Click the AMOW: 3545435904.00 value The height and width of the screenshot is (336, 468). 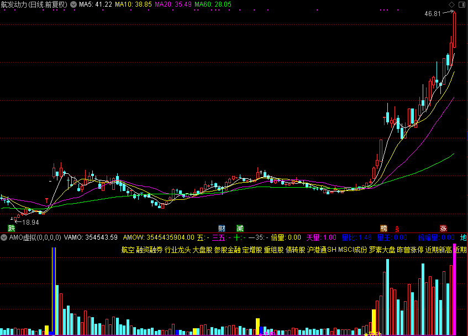[x=159, y=237]
